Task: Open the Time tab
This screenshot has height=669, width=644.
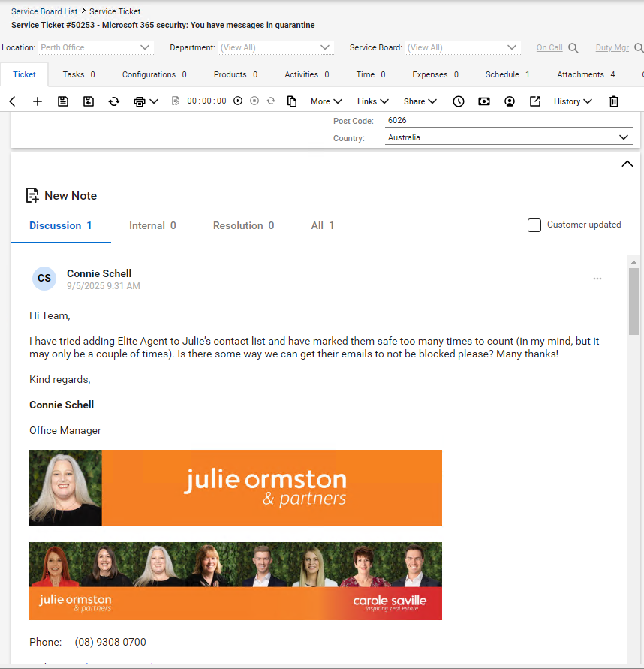Action: point(371,74)
